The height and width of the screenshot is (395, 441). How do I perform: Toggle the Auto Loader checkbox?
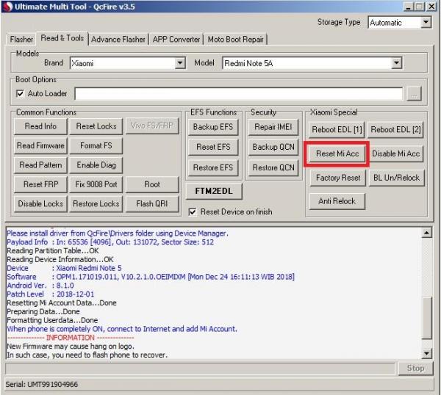pyautogui.click(x=20, y=93)
